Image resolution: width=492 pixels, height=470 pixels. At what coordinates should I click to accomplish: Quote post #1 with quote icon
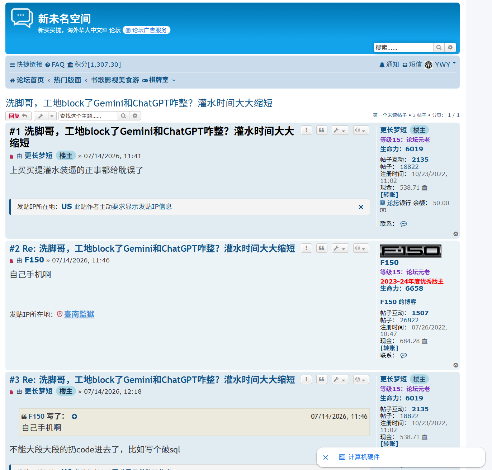point(322,130)
